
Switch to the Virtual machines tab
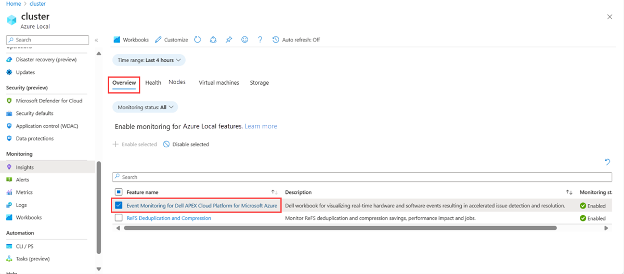(x=219, y=83)
